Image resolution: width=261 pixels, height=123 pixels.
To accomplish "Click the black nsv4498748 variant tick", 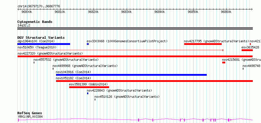I will pos(243,69).
